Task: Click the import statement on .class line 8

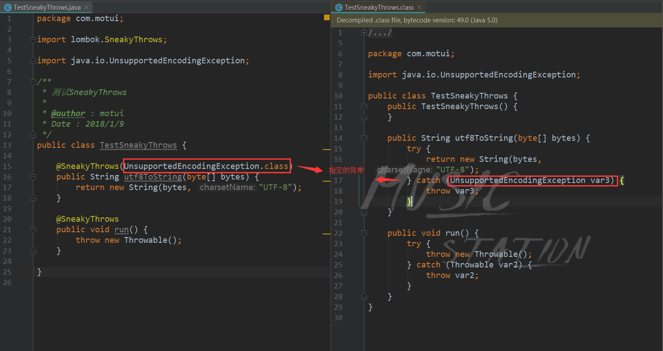Action: [474, 75]
